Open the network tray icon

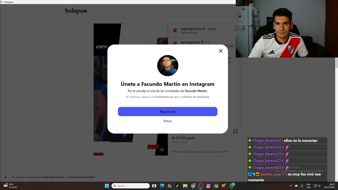point(315,186)
